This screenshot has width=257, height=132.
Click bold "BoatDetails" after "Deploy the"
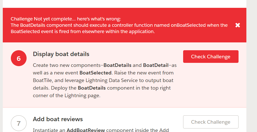coord(92,88)
